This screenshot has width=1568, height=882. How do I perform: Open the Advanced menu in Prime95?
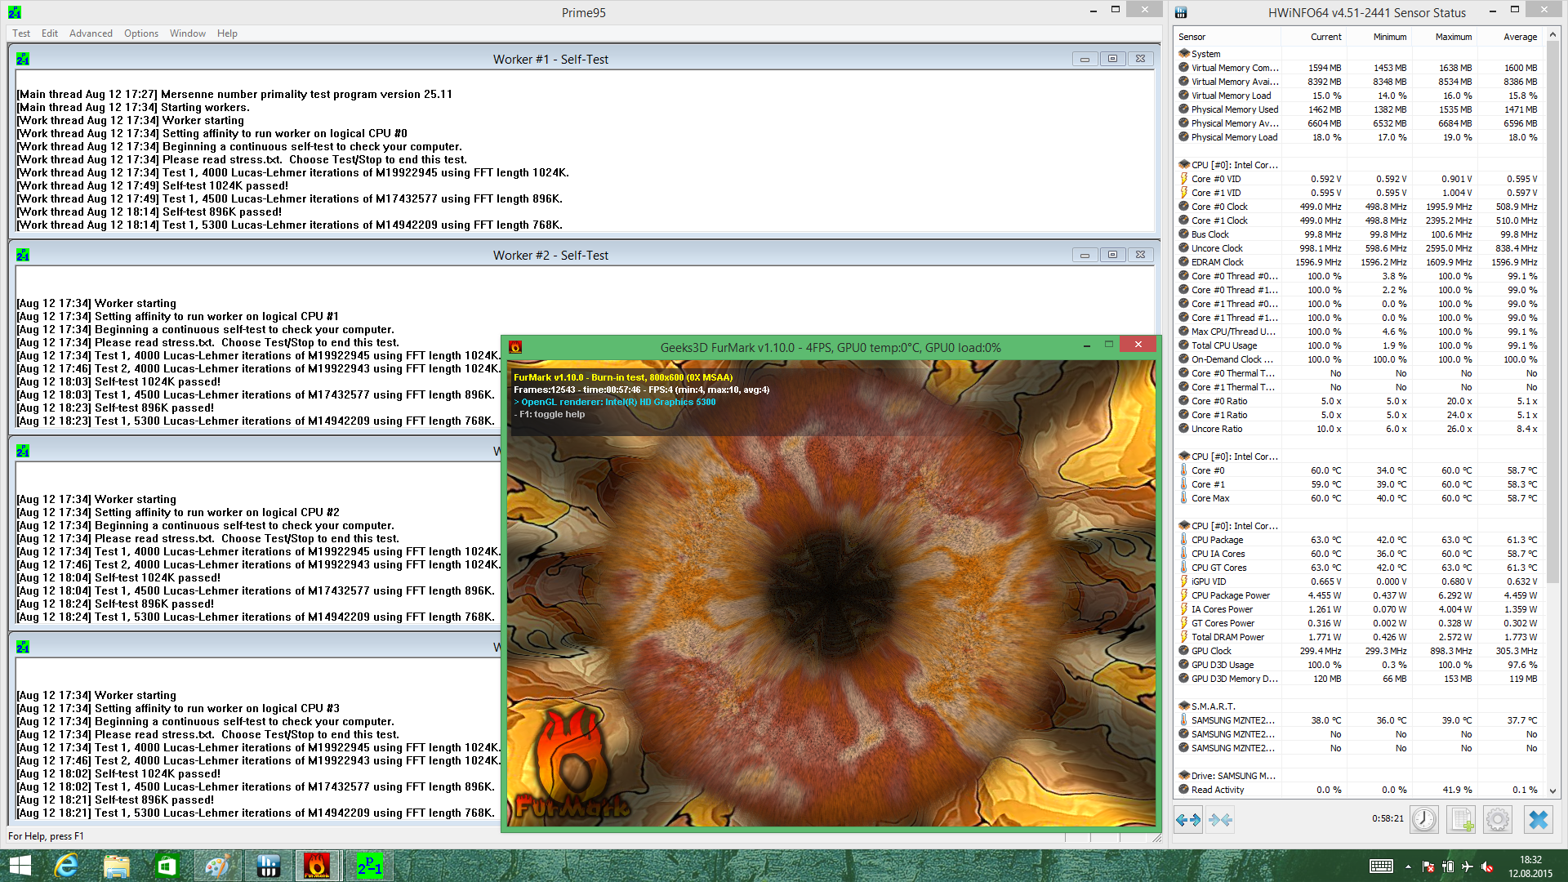point(91,33)
